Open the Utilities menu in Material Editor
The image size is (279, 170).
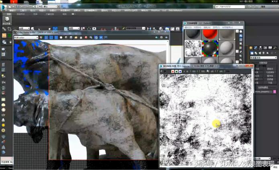pos(227,27)
